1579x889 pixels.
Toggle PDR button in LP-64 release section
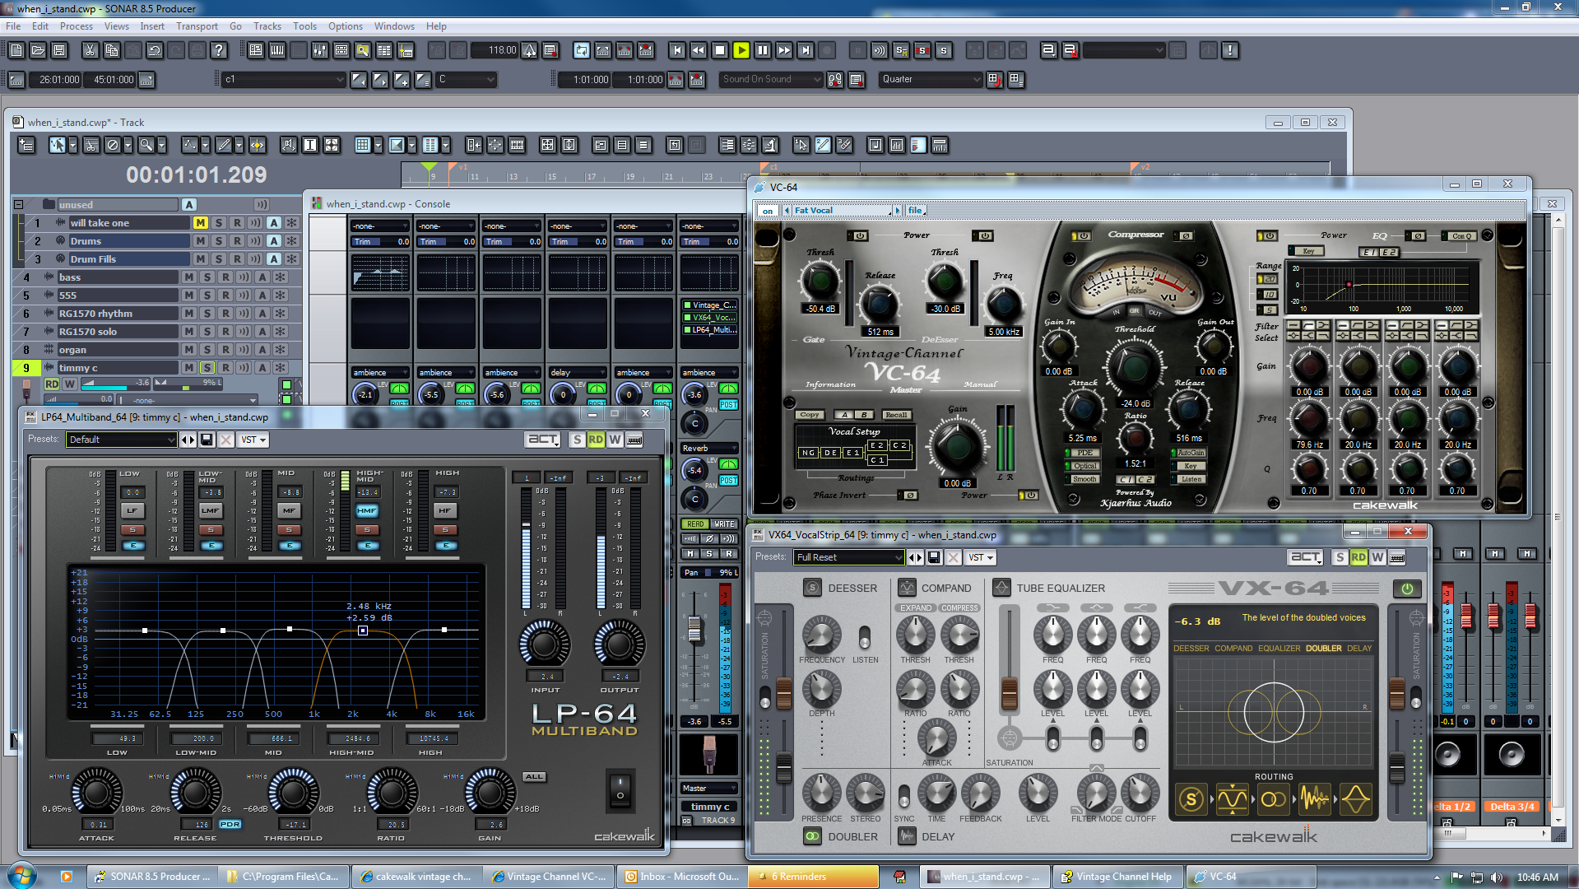point(230,824)
